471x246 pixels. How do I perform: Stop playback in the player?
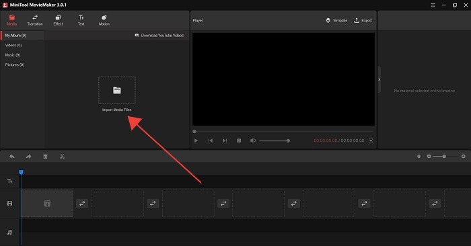point(239,140)
